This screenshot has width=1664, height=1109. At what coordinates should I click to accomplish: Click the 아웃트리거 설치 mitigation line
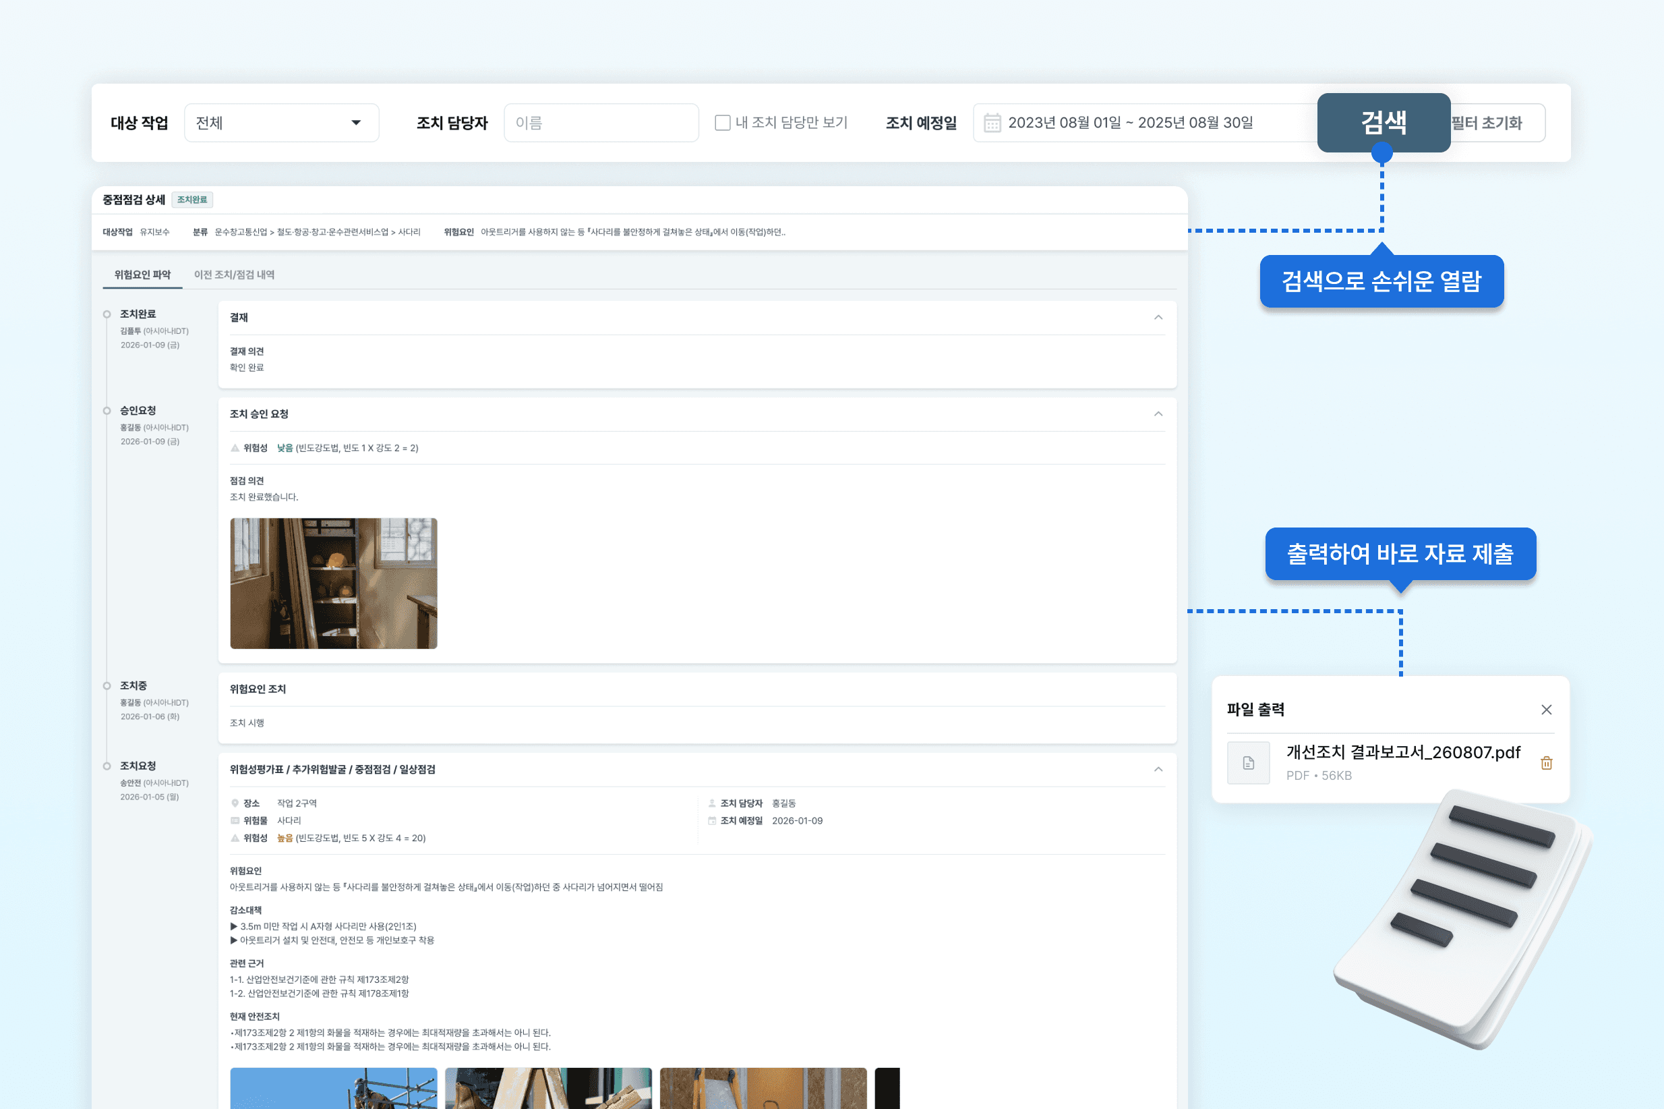332,940
